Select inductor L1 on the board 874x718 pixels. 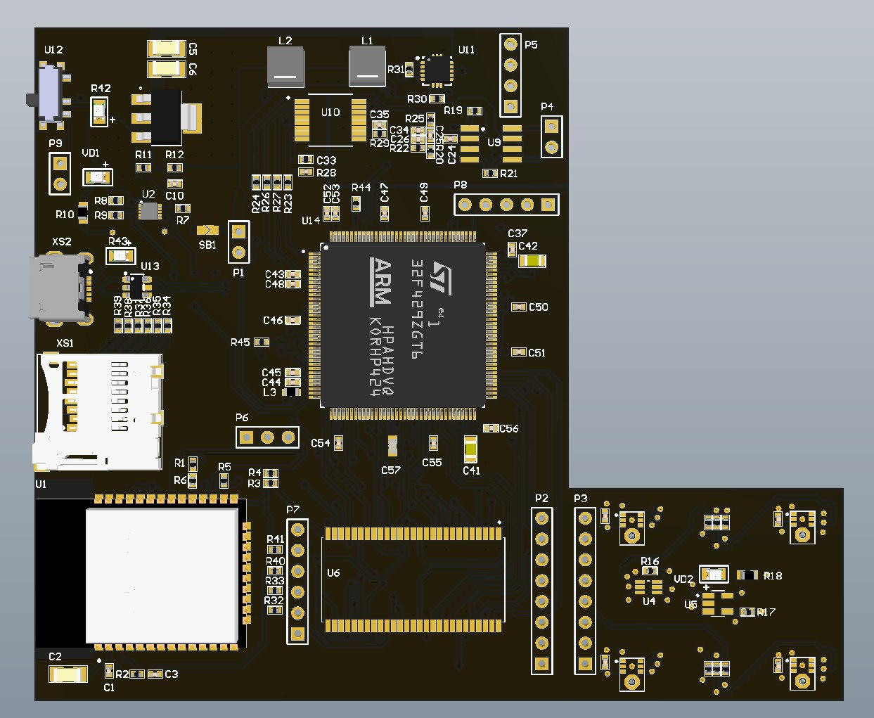tap(368, 67)
